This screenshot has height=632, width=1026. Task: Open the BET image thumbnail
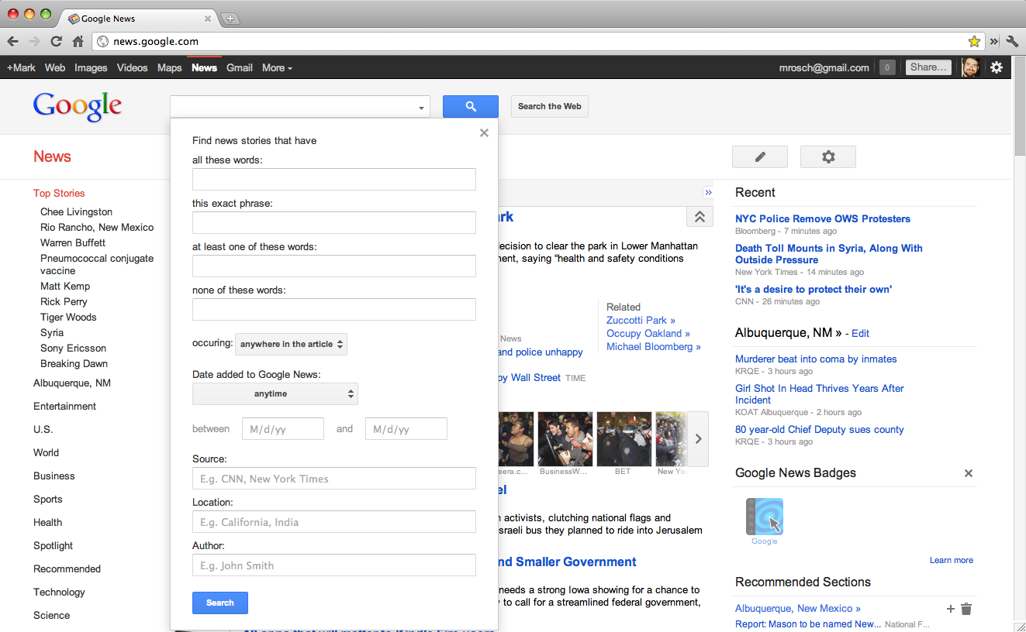click(624, 438)
